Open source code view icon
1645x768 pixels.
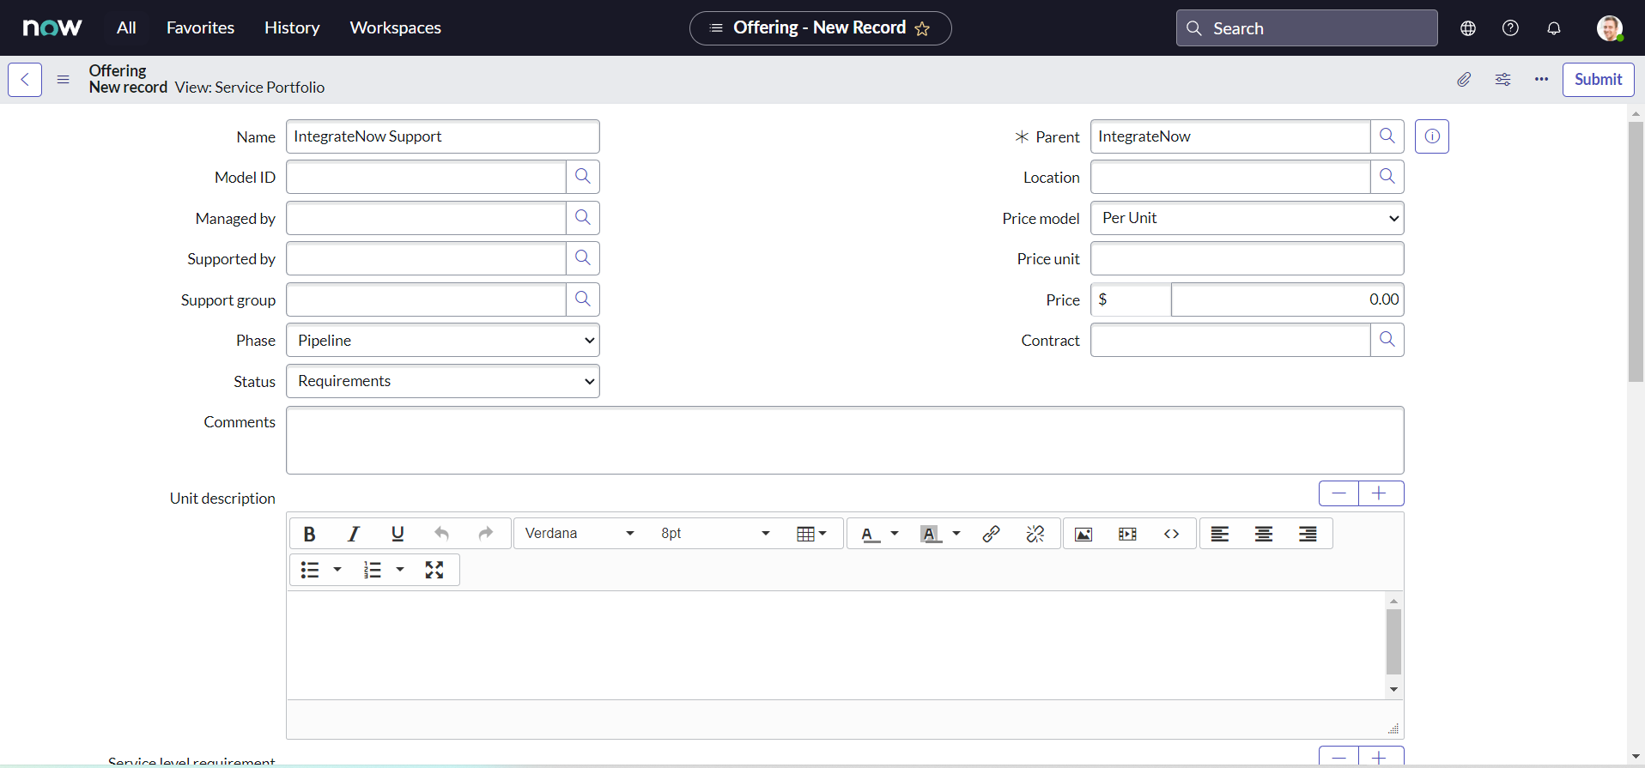point(1171,534)
